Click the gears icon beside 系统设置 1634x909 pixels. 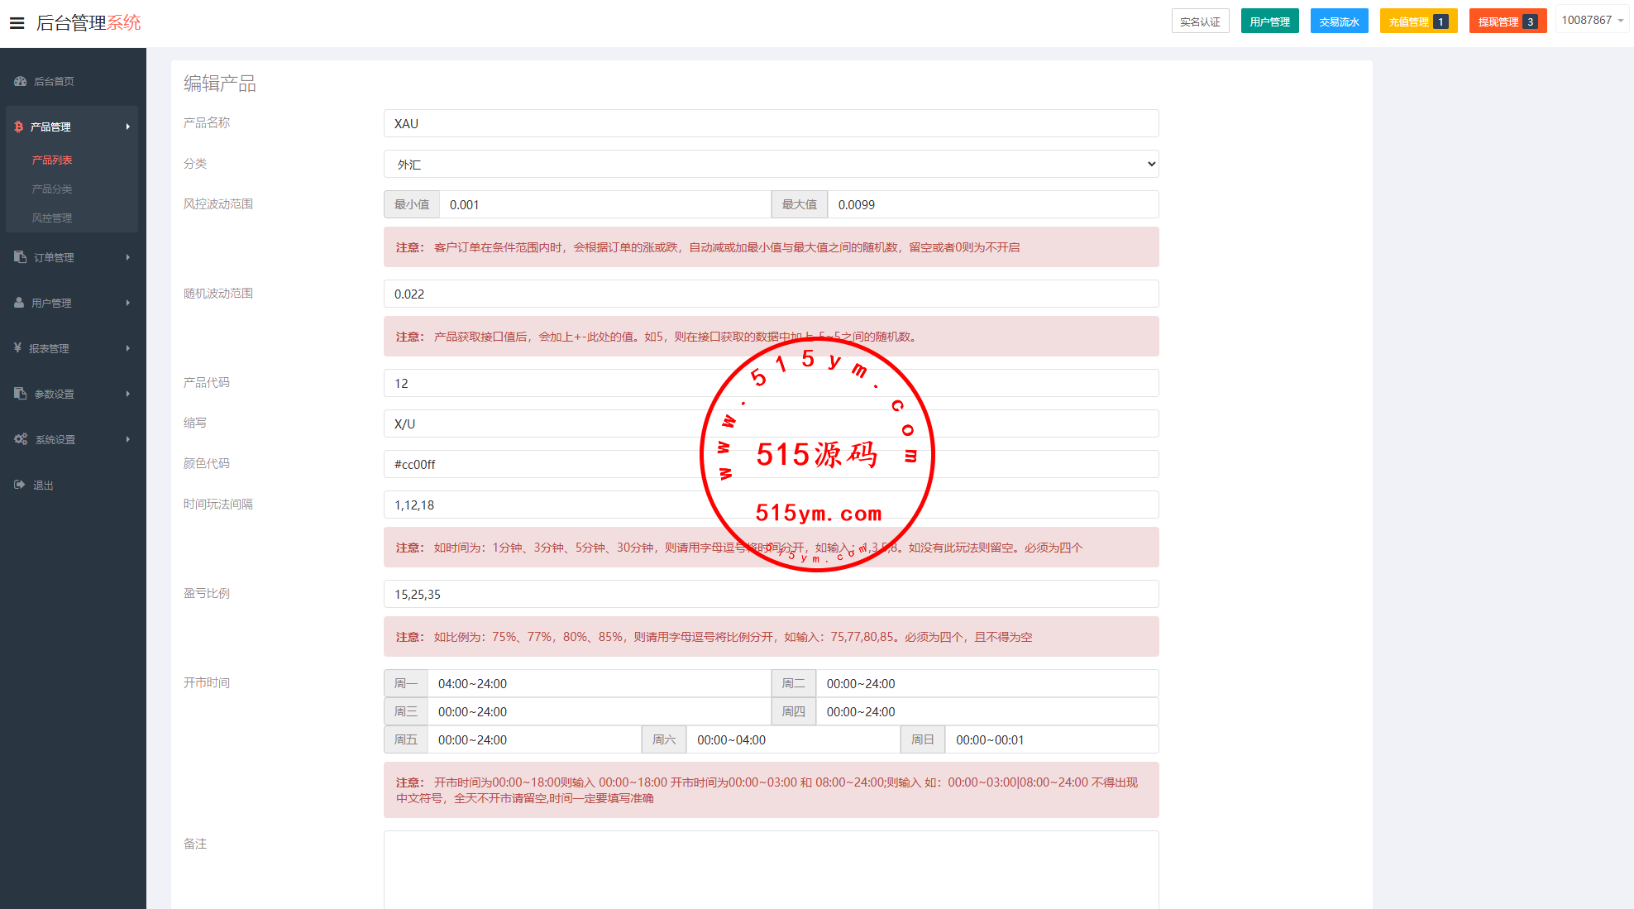coord(21,439)
